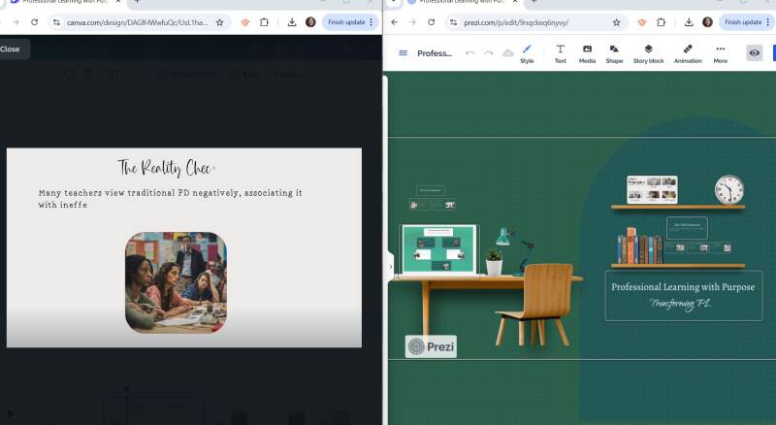Click the Prezi presentation title 'Profess...'
The height and width of the screenshot is (425, 776).
[435, 53]
